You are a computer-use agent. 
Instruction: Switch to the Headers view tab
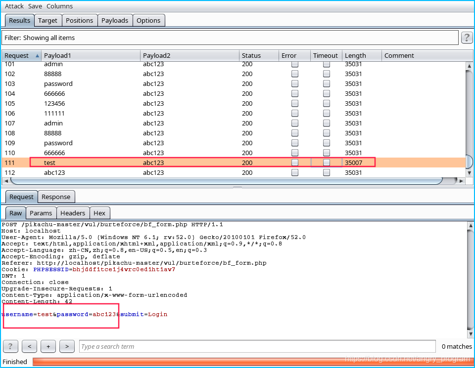73,213
